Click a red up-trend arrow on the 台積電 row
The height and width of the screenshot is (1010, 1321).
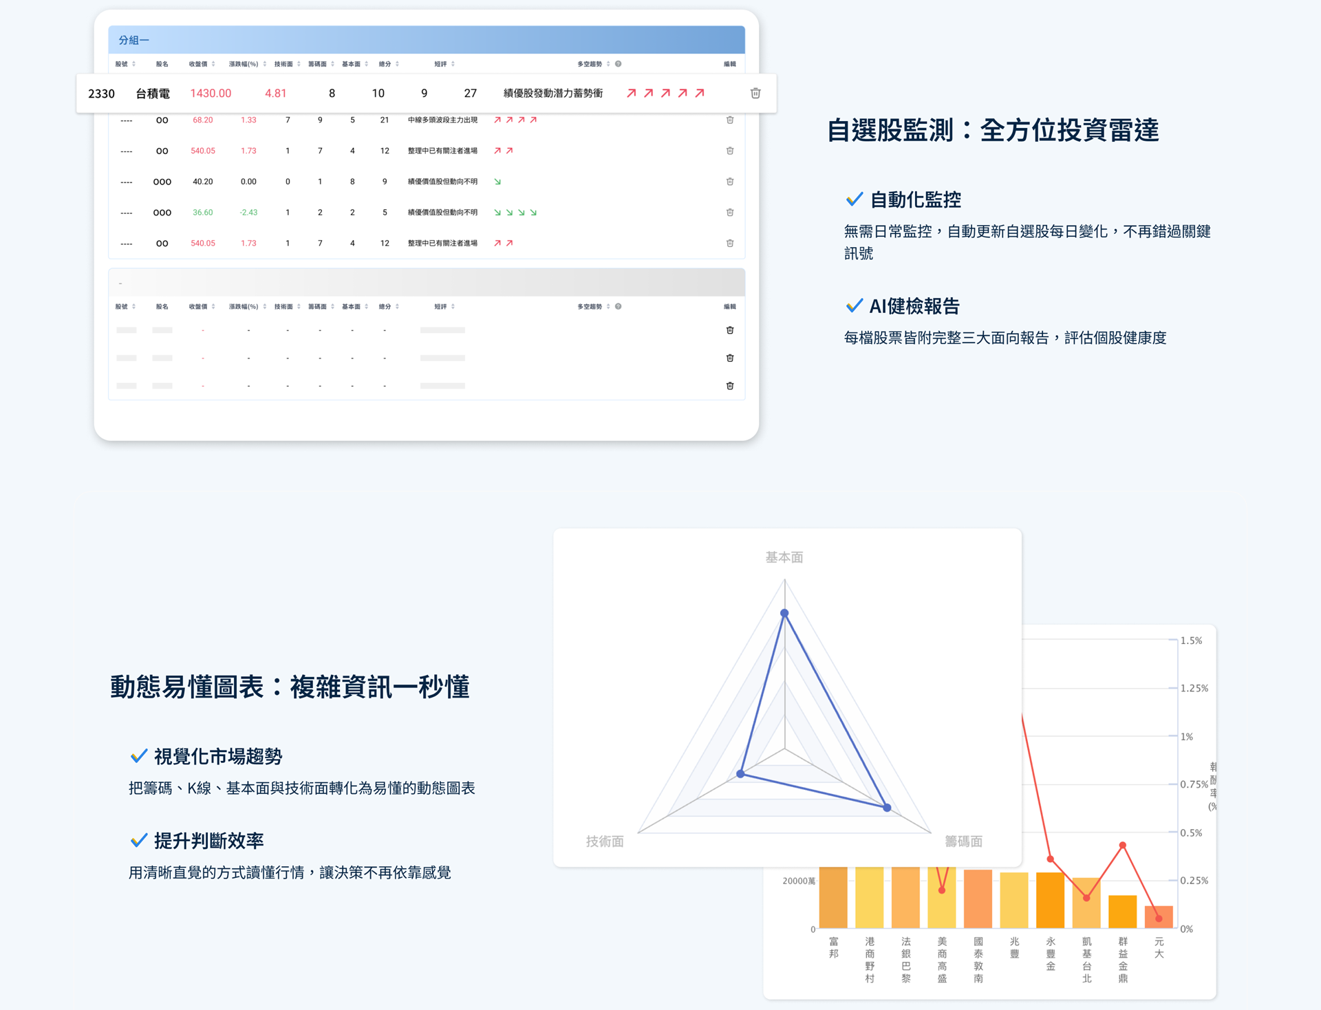pos(631,92)
